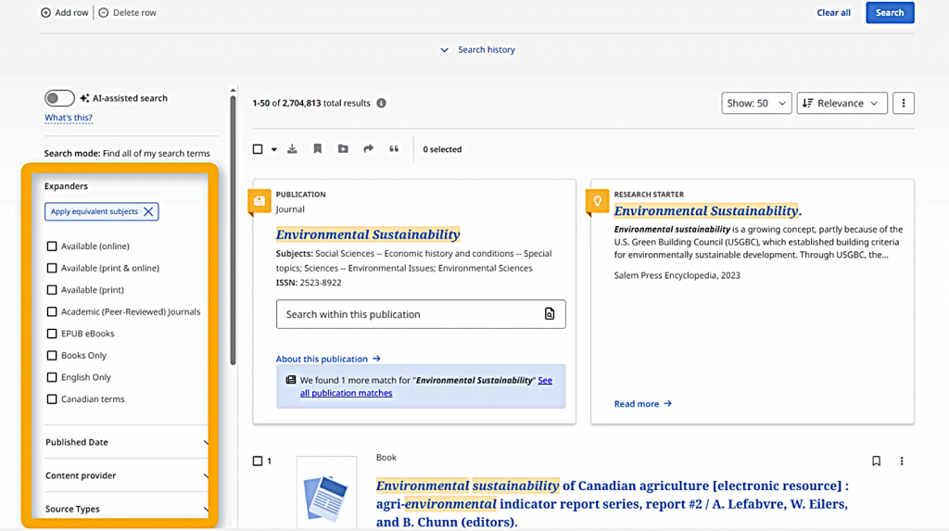The width and height of the screenshot is (949, 531).
Task: Tick the checkbox for result 1
Action: [258, 461]
